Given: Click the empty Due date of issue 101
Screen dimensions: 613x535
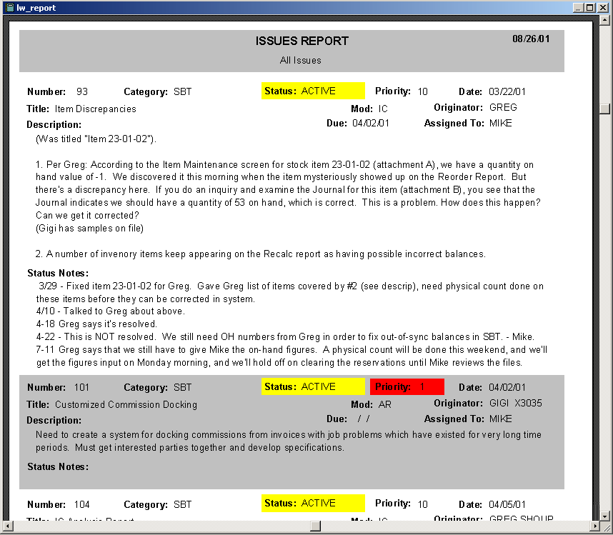Looking at the screenshot, I should pyautogui.click(x=363, y=419).
